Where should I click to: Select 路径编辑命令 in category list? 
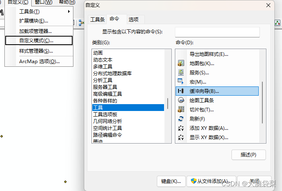click(128, 135)
